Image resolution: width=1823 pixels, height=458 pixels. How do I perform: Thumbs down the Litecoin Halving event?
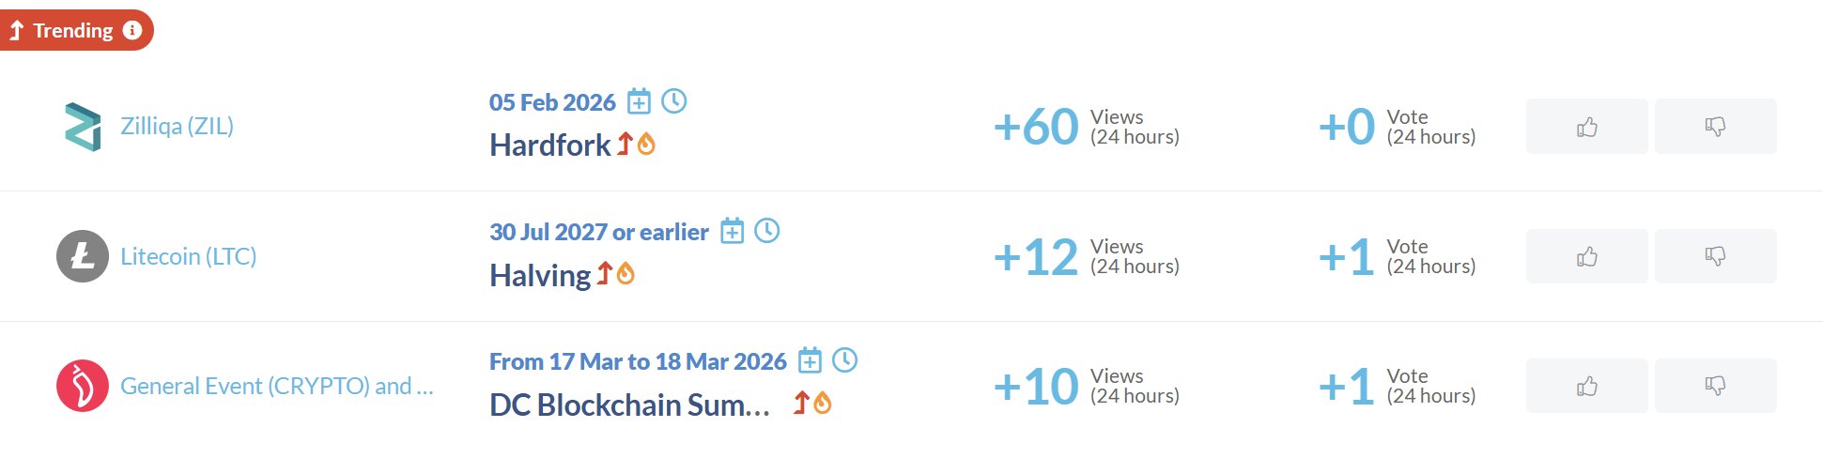tap(1715, 256)
